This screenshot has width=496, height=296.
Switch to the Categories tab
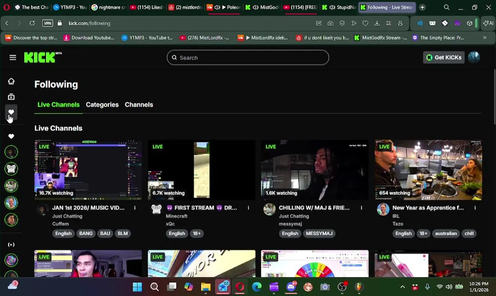102,105
